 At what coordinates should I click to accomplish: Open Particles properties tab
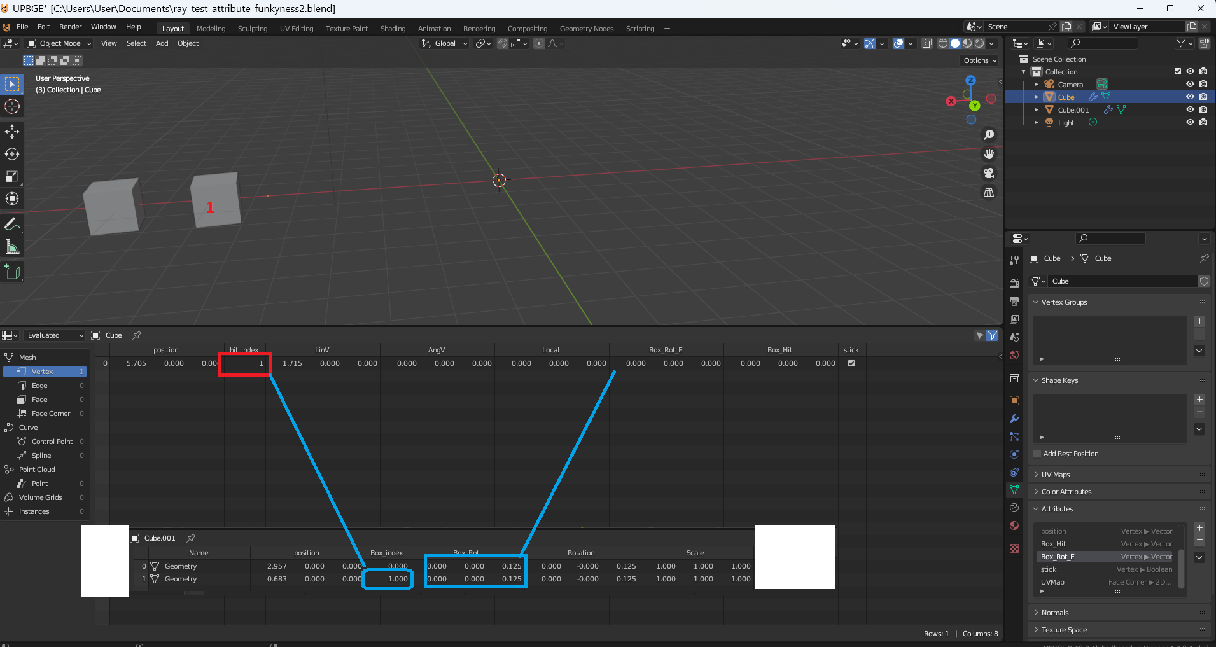tap(1014, 436)
